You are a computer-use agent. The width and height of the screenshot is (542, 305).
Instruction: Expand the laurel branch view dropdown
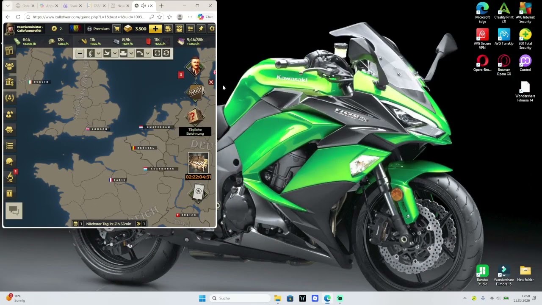[x=98, y=53]
